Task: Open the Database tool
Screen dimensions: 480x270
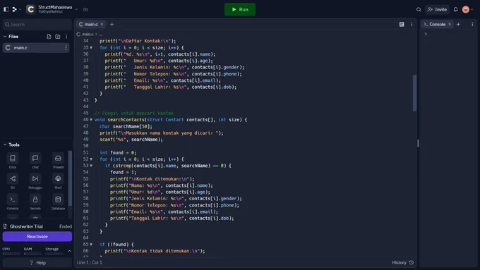Action: (58, 202)
